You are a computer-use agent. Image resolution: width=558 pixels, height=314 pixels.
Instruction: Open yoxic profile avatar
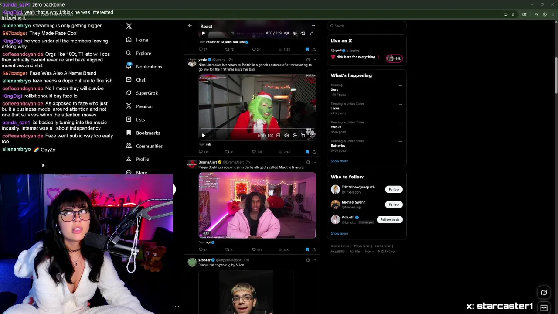192,62
